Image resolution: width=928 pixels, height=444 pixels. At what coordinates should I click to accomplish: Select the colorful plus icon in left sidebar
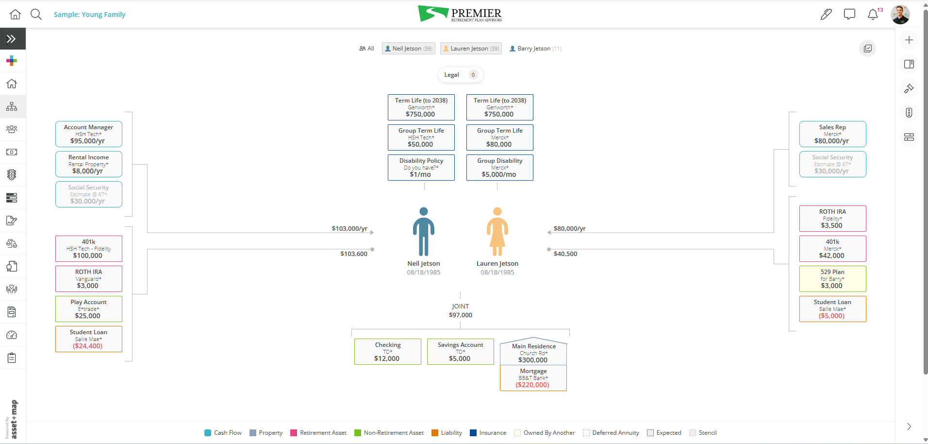tap(12, 61)
